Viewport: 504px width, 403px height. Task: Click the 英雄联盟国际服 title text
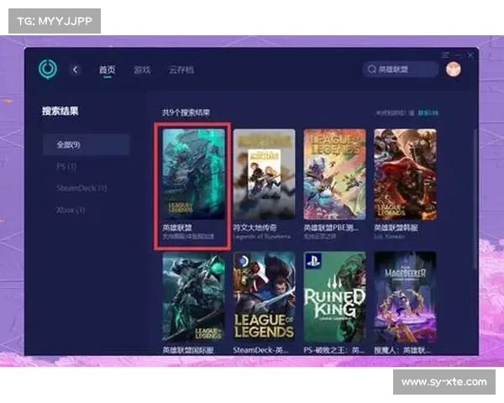(188, 350)
